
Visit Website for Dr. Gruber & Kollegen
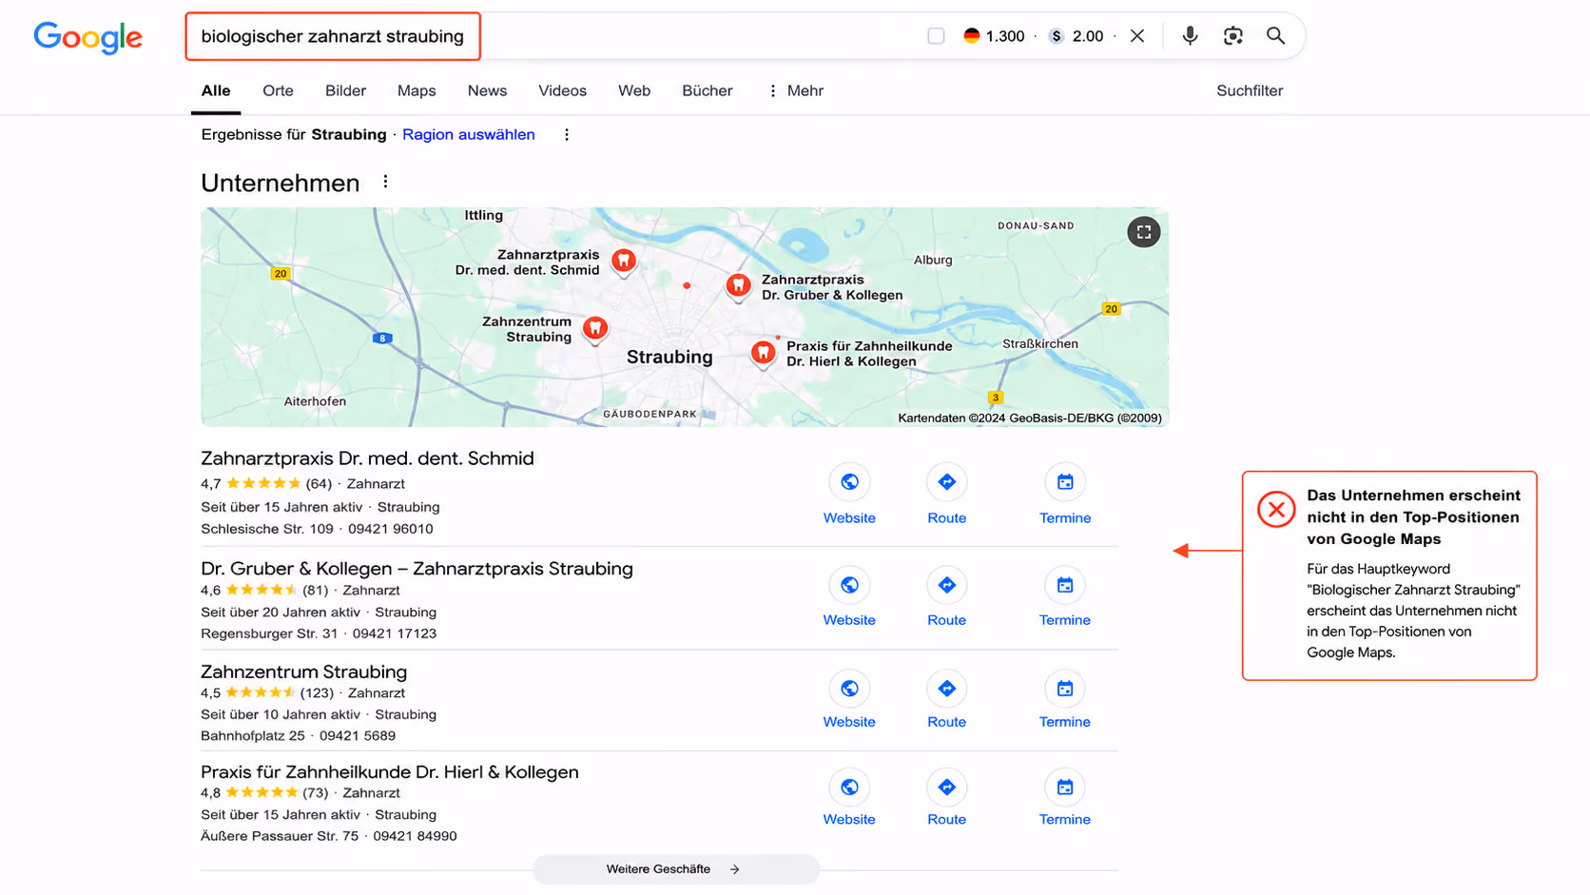pyautogui.click(x=849, y=597)
